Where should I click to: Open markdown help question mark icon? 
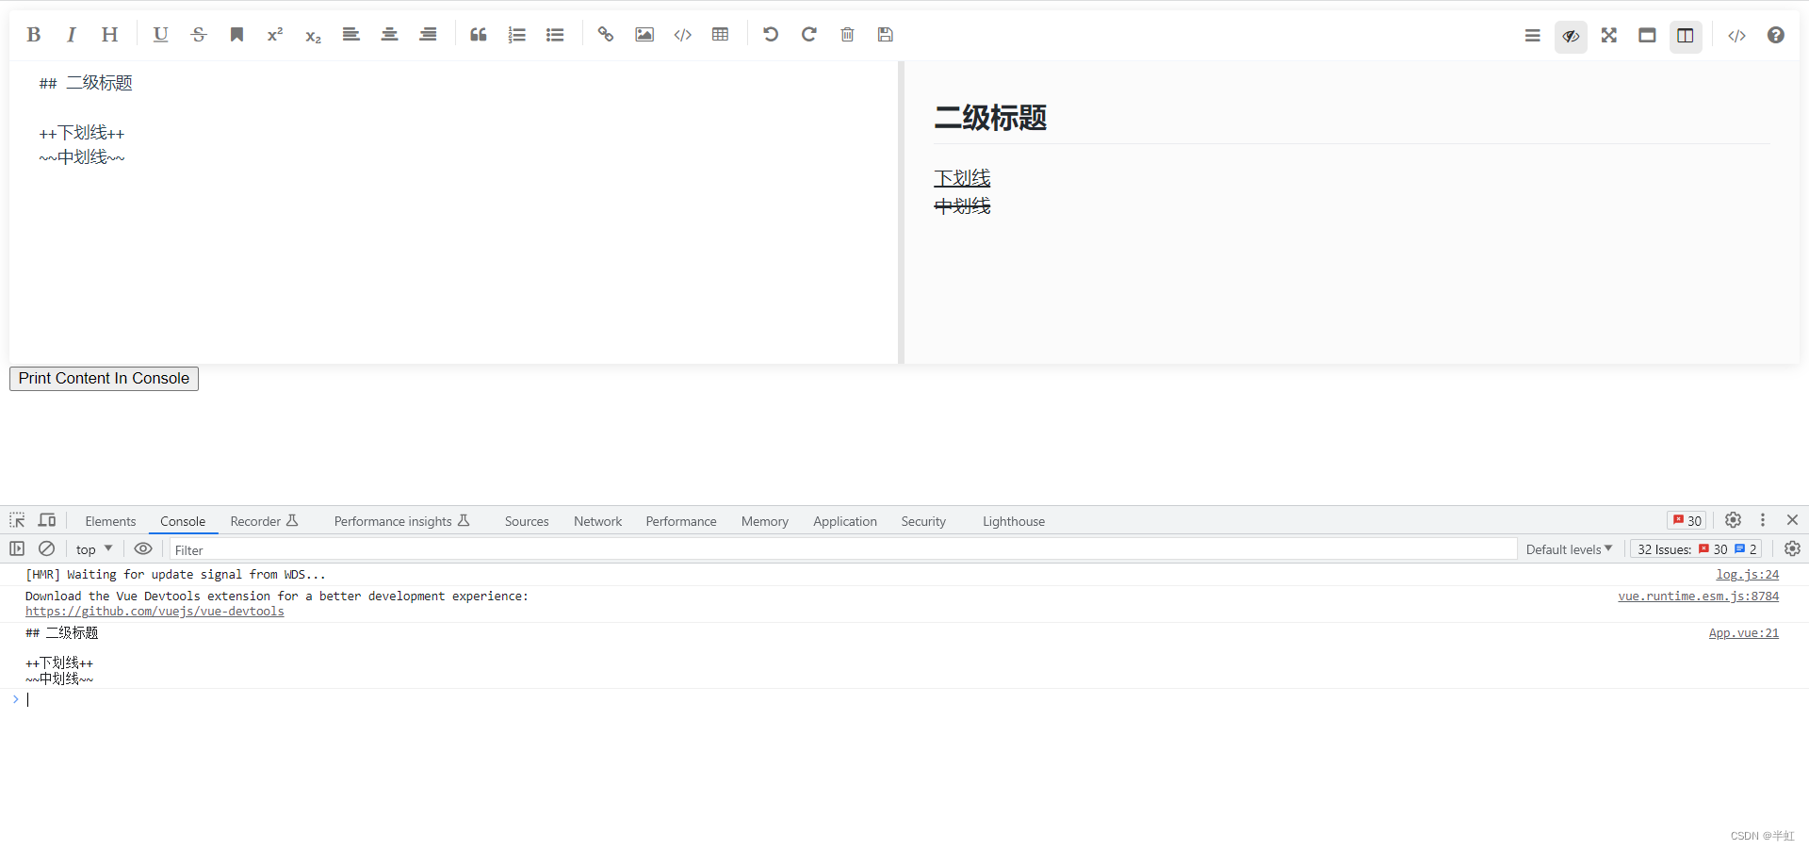point(1776,36)
